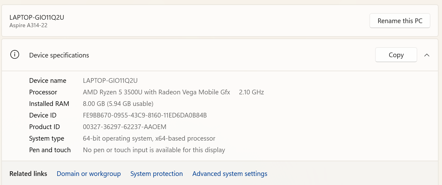The height and width of the screenshot is (185, 442).
Task: Collapse the Device specifications section chevron
Action: click(x=427, y=55)
